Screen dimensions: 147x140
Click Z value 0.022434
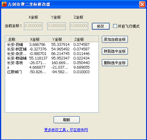[x=82, y=58]
